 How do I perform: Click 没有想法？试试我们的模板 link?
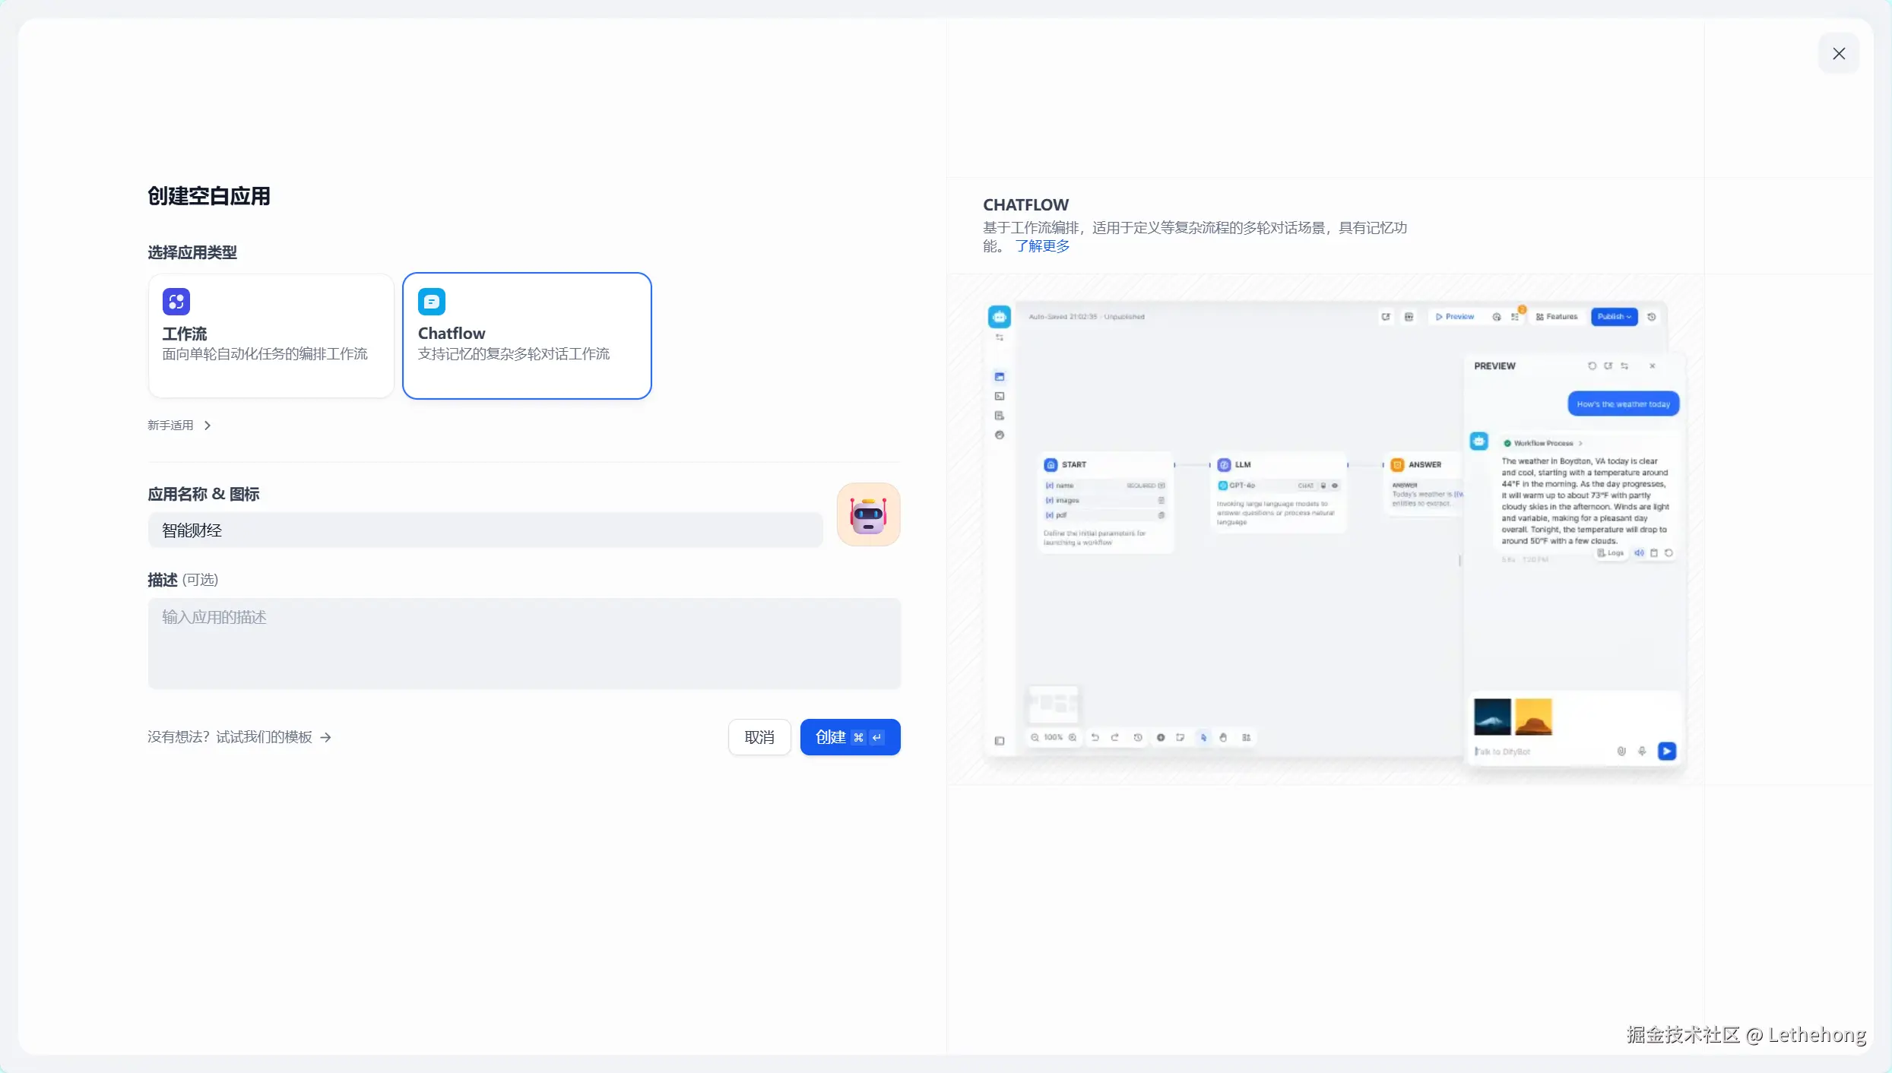pos(230,737)
